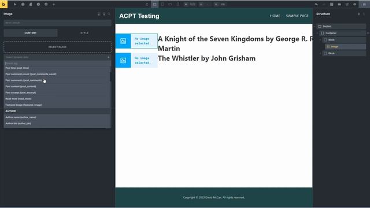Select the first Block item in Structure
The width and height of the screenshot is (370, 208).
[x=344, y=40]
